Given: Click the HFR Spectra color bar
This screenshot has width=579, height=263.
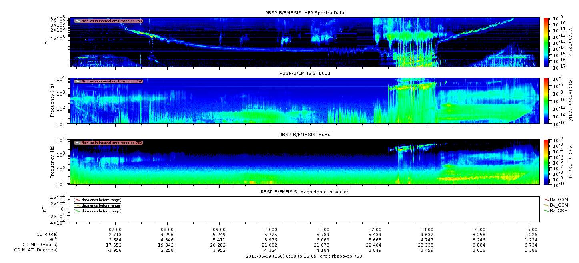Looking at the screenshot, I should point(546,42).
